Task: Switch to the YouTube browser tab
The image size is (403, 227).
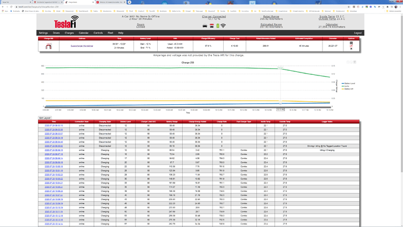Action: point(110,2)
